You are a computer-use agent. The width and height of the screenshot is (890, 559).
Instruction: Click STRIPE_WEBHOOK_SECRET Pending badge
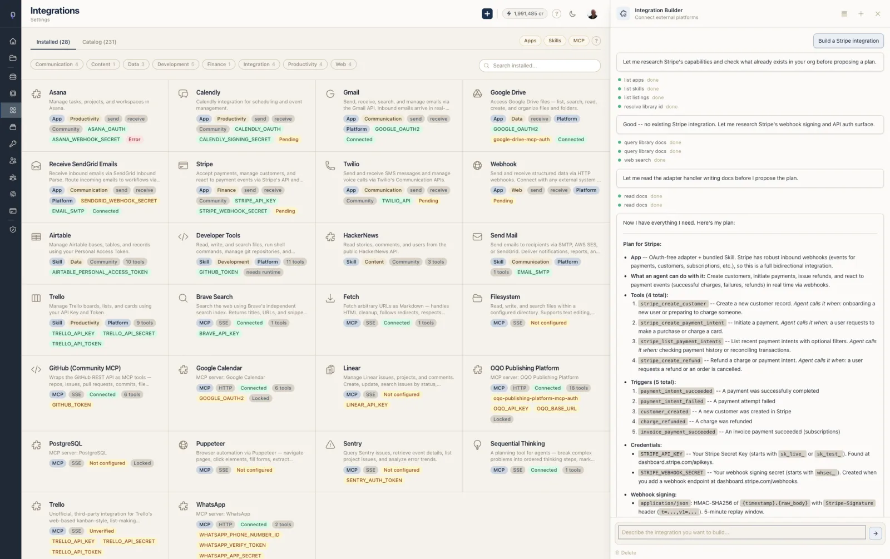[285, 211]
